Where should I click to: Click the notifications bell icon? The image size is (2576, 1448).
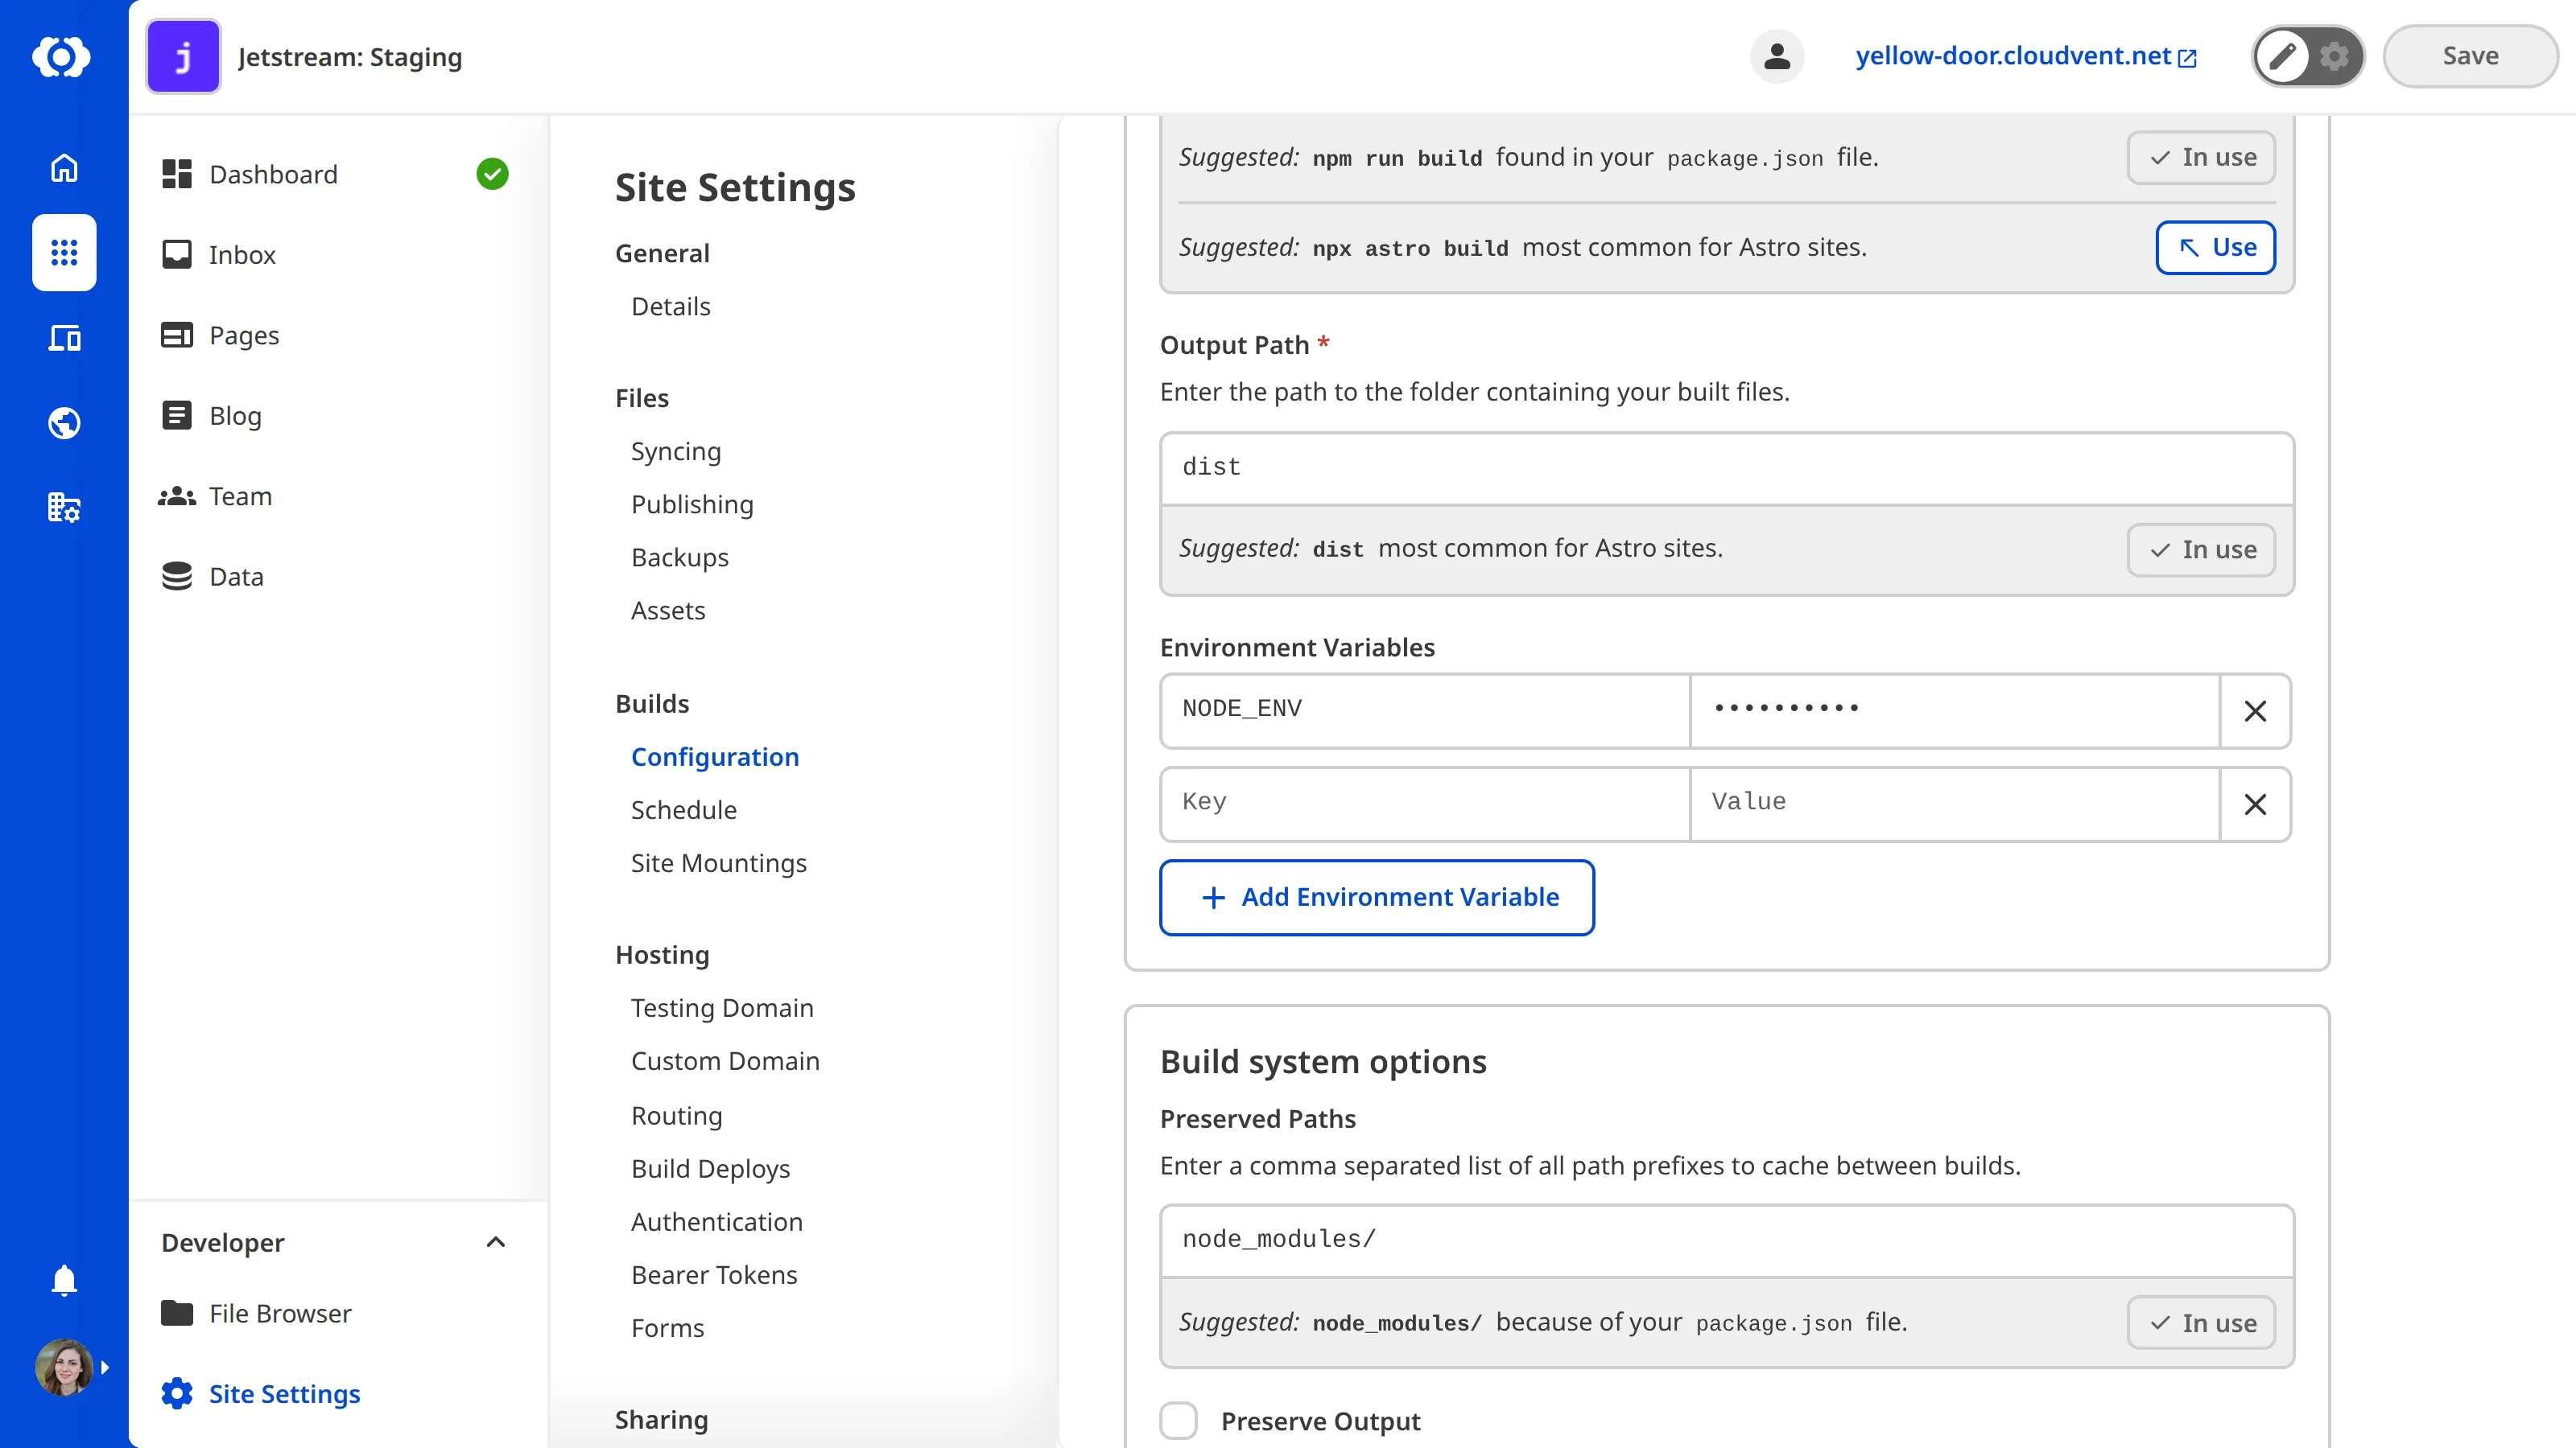click(63, 1280)
